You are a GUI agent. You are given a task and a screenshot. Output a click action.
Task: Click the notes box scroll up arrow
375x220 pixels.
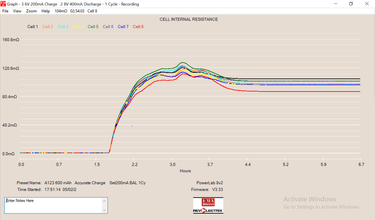pos(104,201)
